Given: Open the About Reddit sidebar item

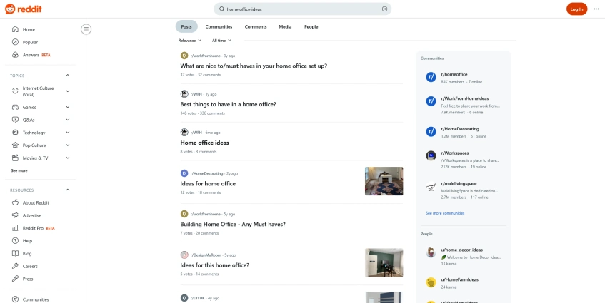Looking at the screenshot, I should (x=36, y=202).
